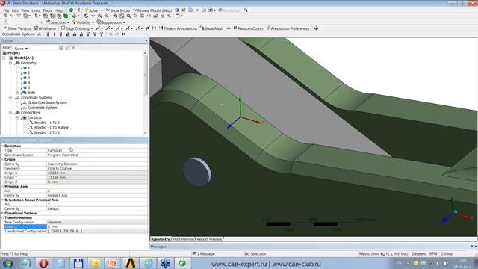Viewport: 478px width, 269px height.
Task: Click the Windows Start button
Action: (x=7, y=263)
